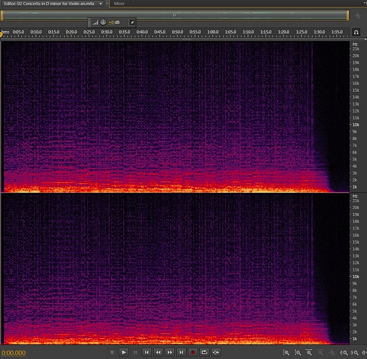
Task: Click the 10k label on upper channel frequency scale
Action: (356, 125)
